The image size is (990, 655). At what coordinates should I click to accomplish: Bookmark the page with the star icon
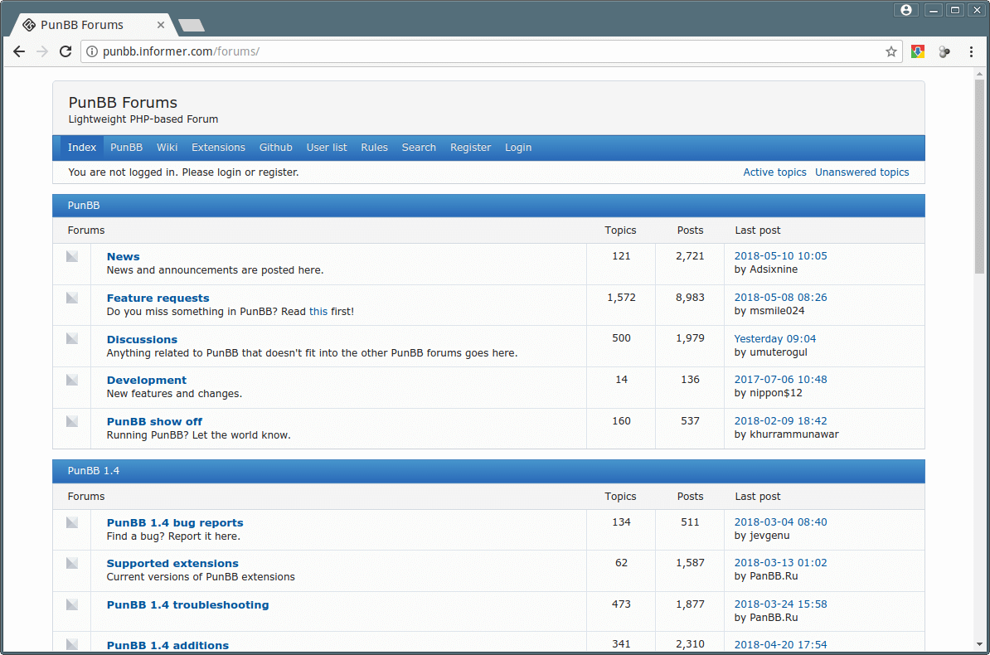[891, 51]
